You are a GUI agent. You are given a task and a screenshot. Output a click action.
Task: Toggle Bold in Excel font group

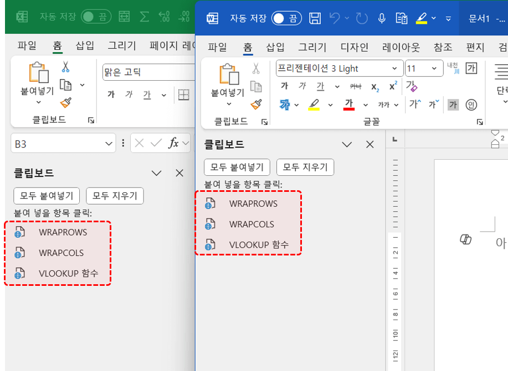pos(111,95)
